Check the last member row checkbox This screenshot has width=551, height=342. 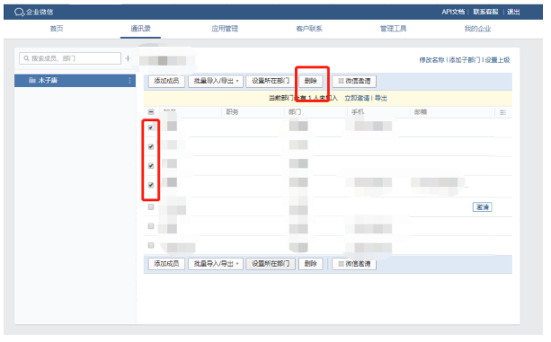[151, 245]
